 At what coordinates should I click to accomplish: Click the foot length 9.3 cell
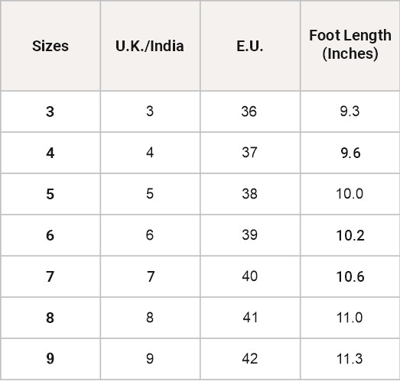click(x=350, y=111)
